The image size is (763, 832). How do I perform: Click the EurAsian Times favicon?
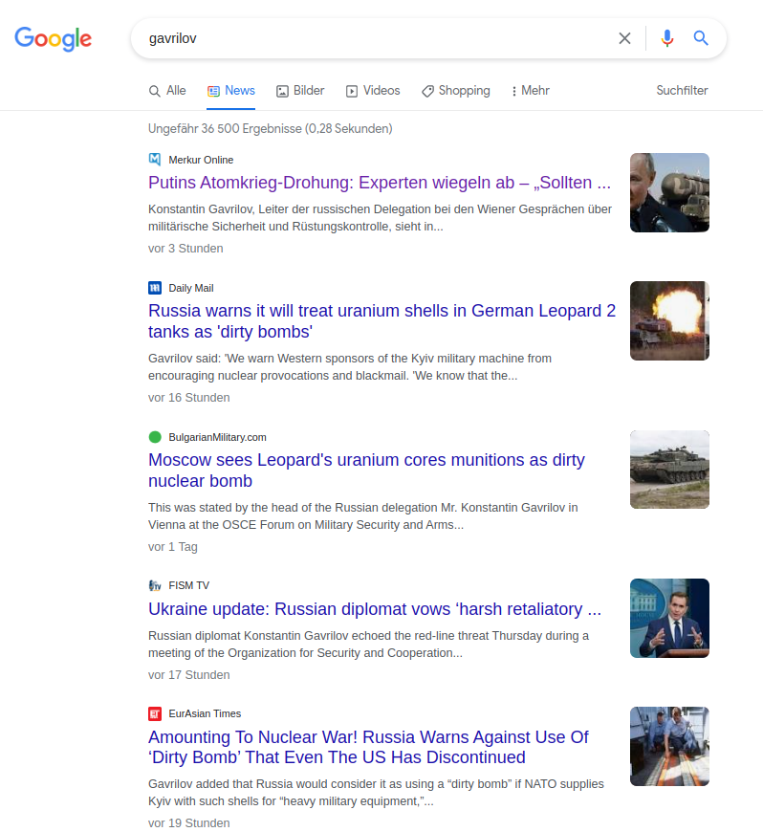tap(155, 713)
